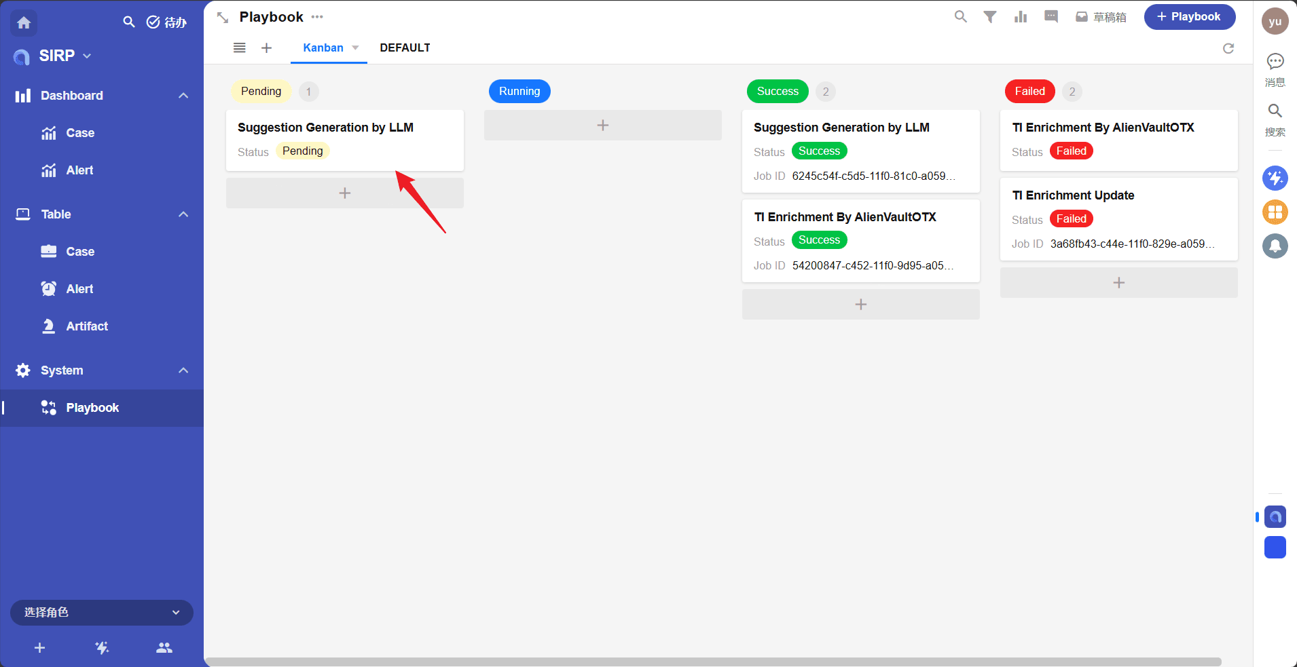Open the list view menu icon

[240, 47]
